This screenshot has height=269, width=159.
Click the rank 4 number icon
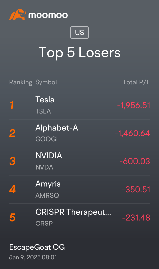click(x=12, y=189)
